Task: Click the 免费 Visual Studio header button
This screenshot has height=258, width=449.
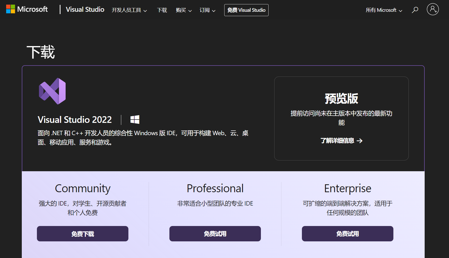Action: pyautogui.click(x=246, y=10)
